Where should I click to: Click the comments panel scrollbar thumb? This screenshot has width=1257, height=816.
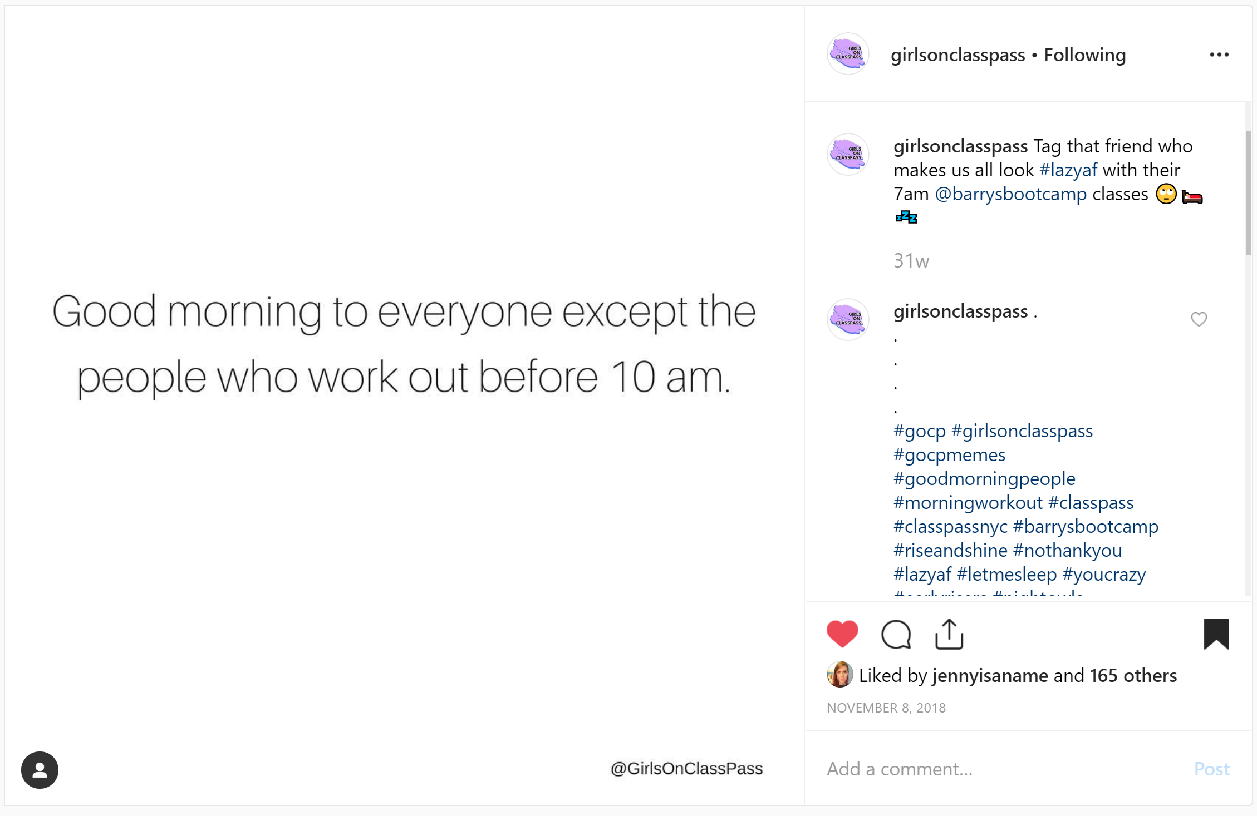pos(1248,192)
